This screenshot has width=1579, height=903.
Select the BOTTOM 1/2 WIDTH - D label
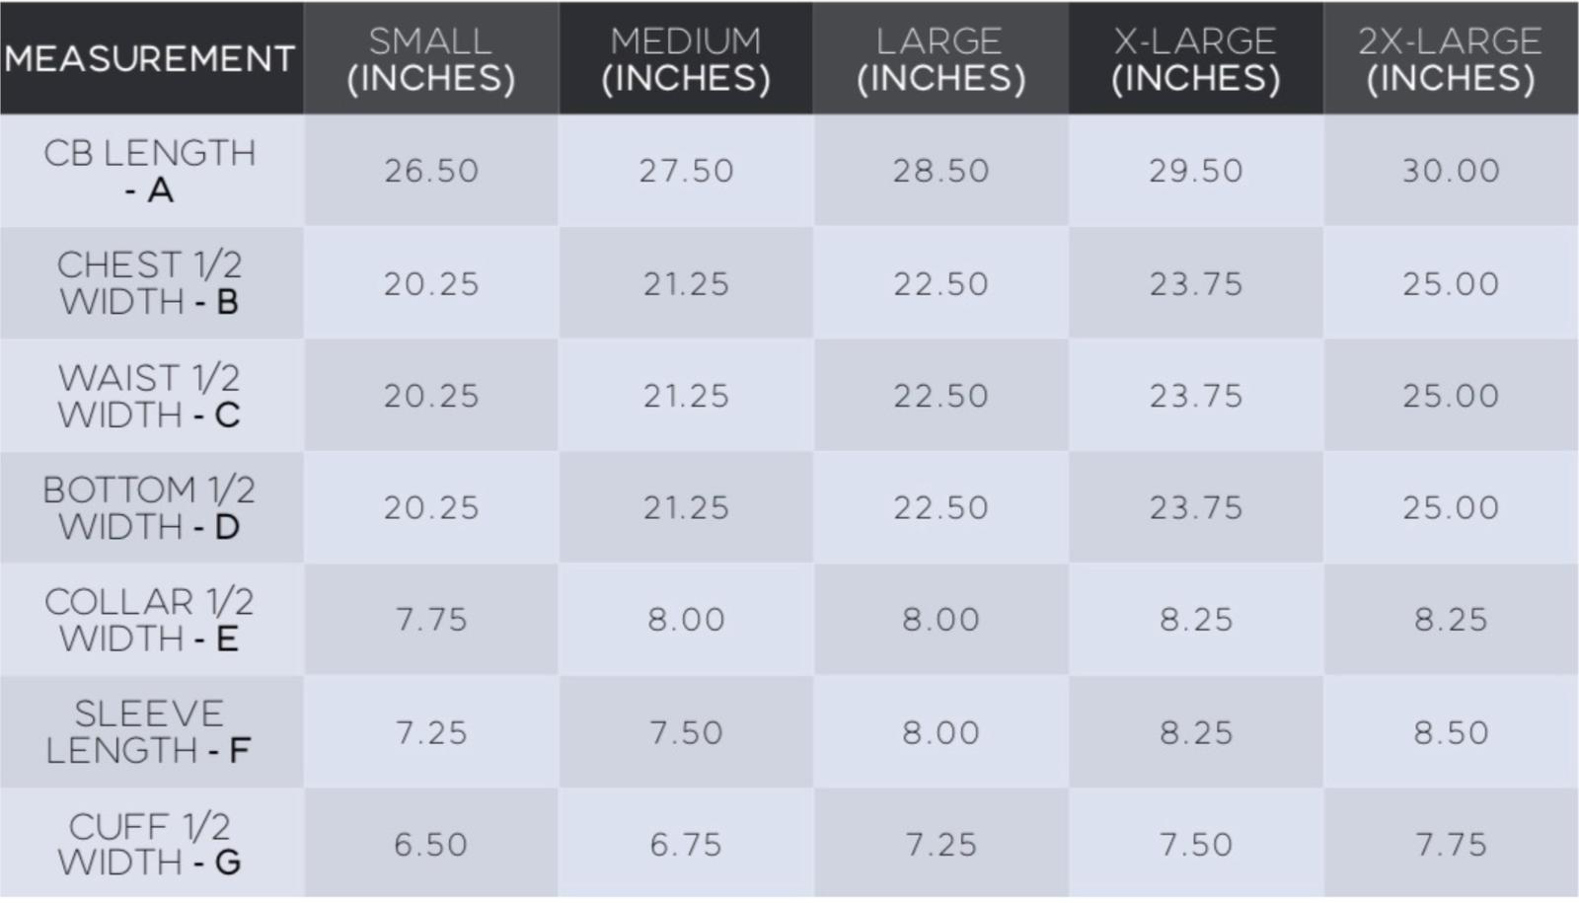pos(150,507)
